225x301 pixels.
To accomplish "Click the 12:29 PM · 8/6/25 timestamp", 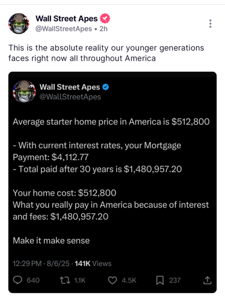I will 41,264.
